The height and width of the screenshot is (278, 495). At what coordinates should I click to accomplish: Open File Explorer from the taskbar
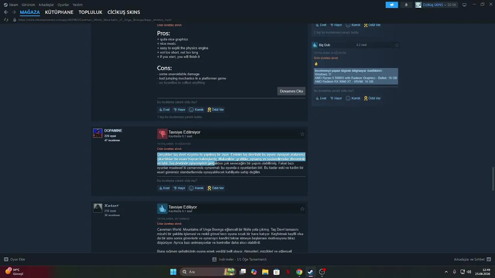[x=265, y=272]
